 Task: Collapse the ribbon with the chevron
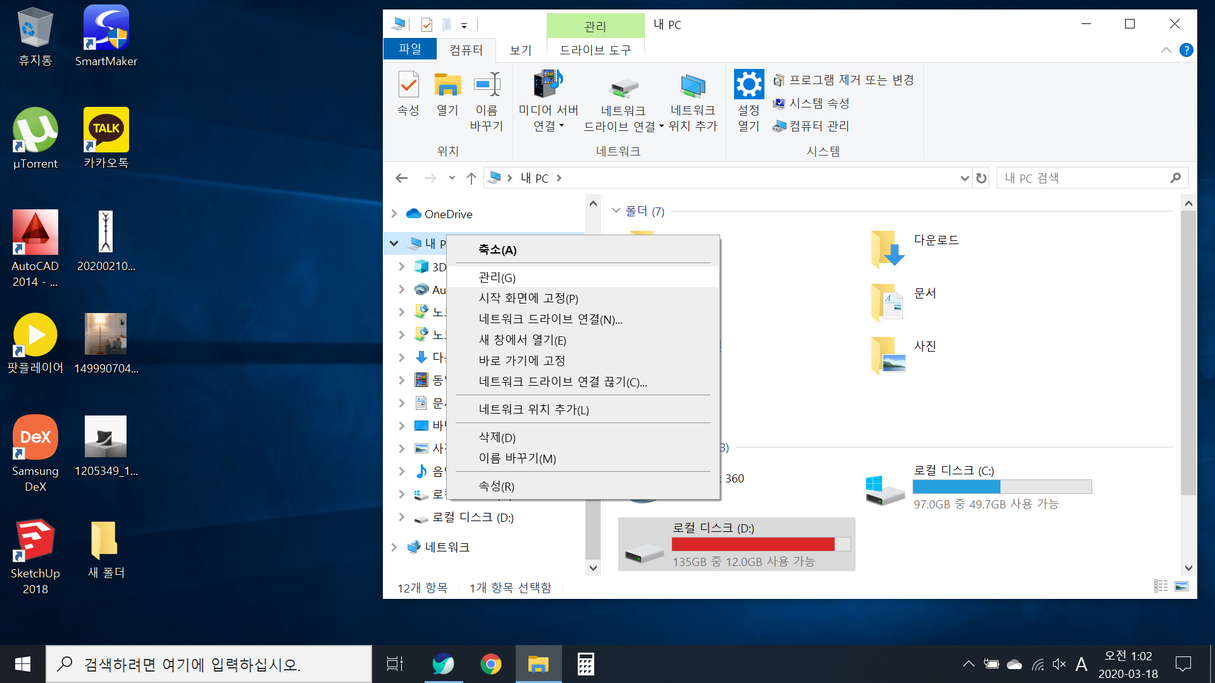1166,50
